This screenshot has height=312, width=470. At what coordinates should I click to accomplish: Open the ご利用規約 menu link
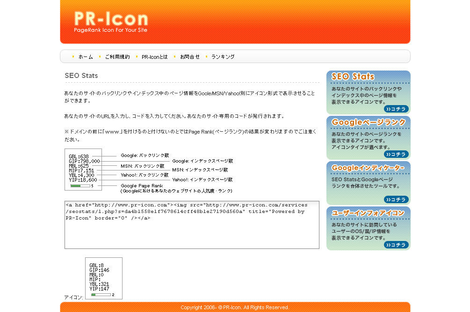[x=117, y=57]
